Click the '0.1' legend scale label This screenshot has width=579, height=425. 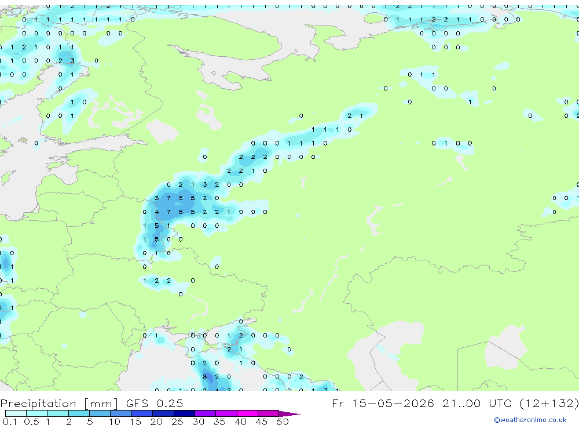click(x=10, y=422)
